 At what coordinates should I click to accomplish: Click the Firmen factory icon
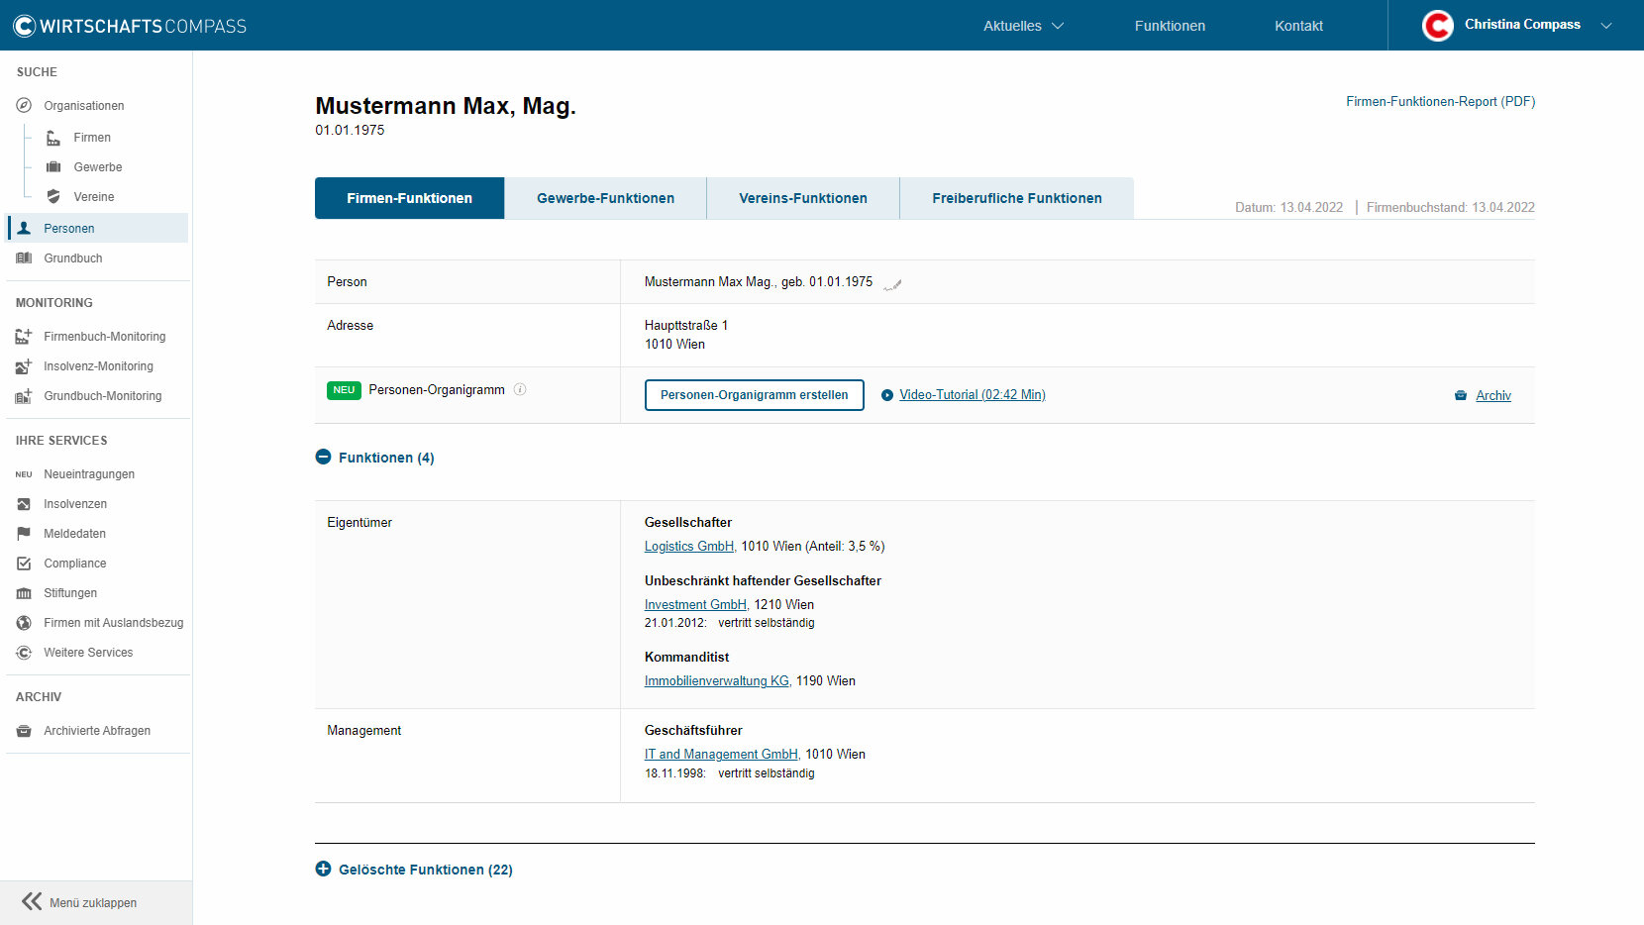tap(53, 138)
